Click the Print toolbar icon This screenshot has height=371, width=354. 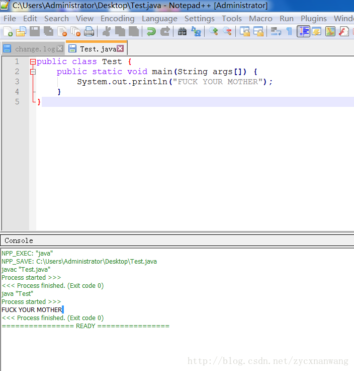click(89, 31)
